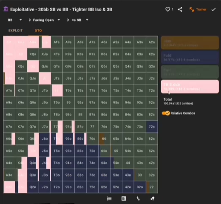
Task: Switch to the EXPLOIT tab
Action: (15, 31)
